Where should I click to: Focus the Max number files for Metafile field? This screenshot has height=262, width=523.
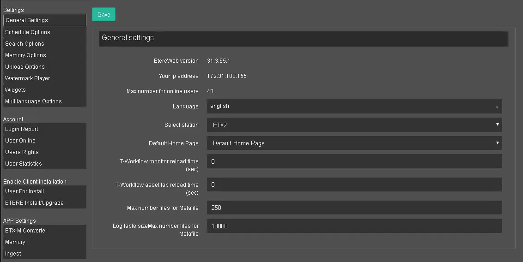tap(354, 208)
